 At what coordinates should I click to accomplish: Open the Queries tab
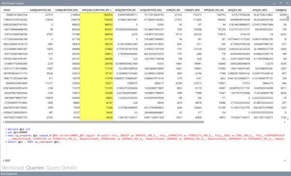35,168
